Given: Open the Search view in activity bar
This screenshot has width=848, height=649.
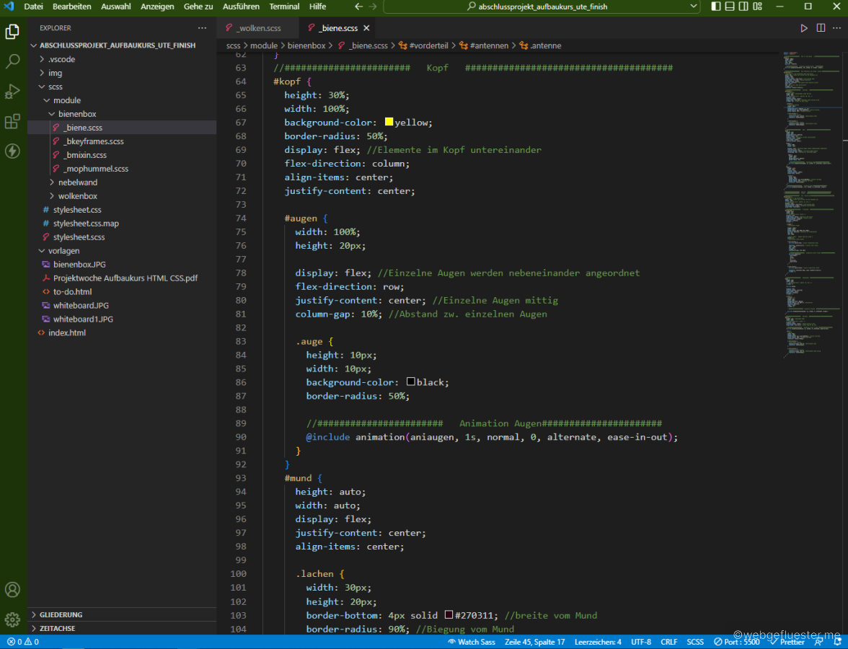Looking at the screenshot, I should pyautogui.click(x=12, y=61).
